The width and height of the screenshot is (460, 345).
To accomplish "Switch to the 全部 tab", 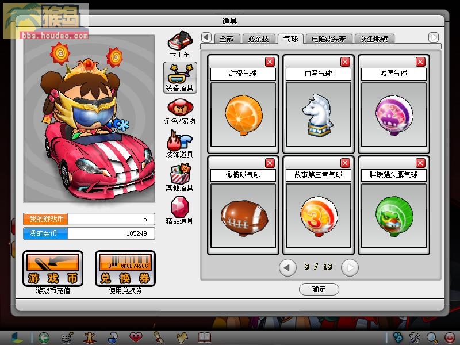I will pos(227,39).
